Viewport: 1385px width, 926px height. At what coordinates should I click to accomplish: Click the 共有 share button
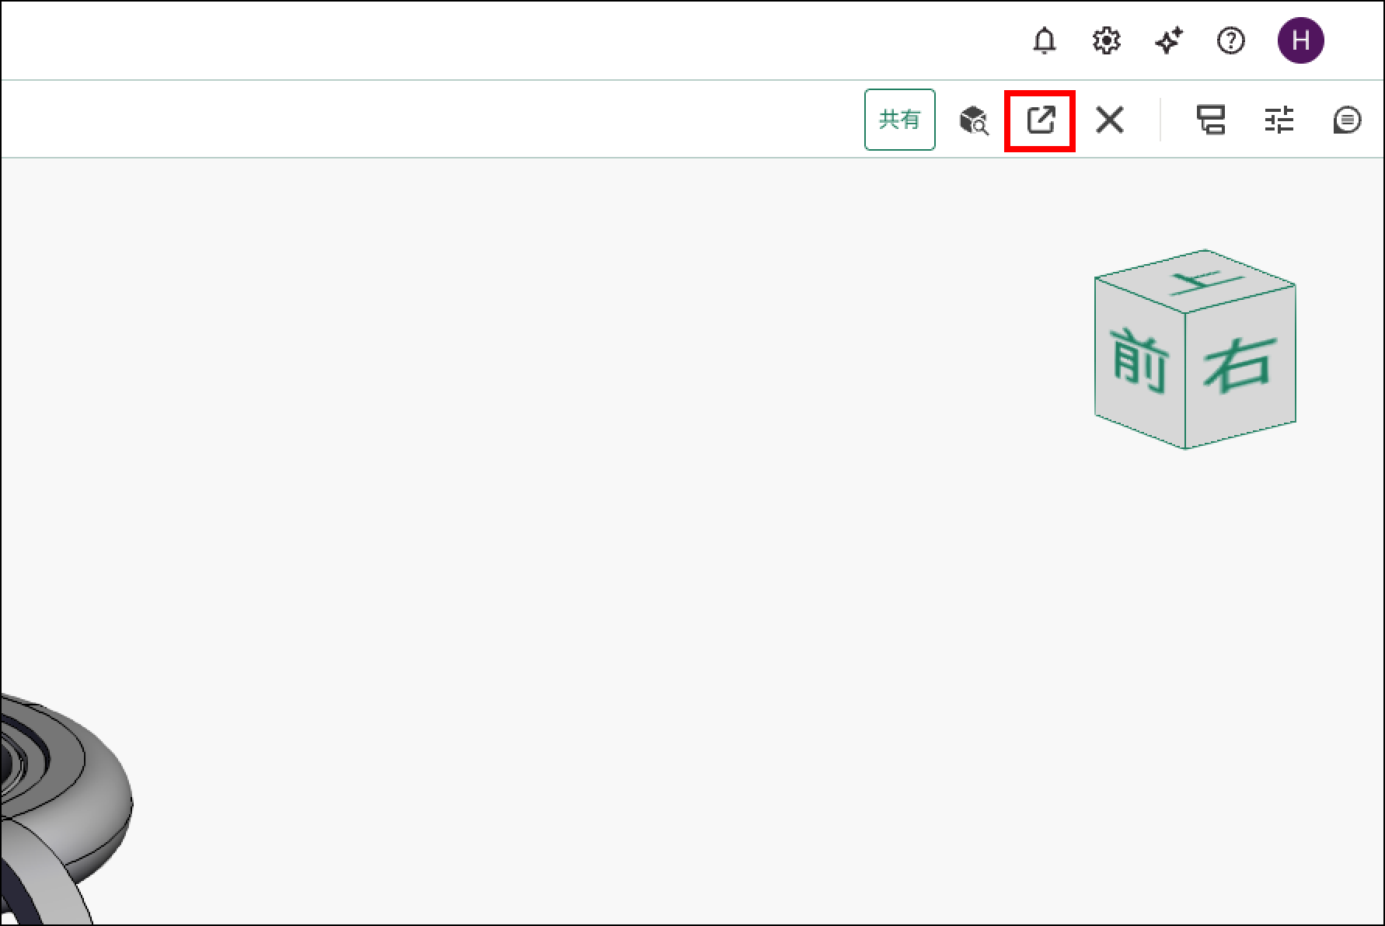pos(900,120)
